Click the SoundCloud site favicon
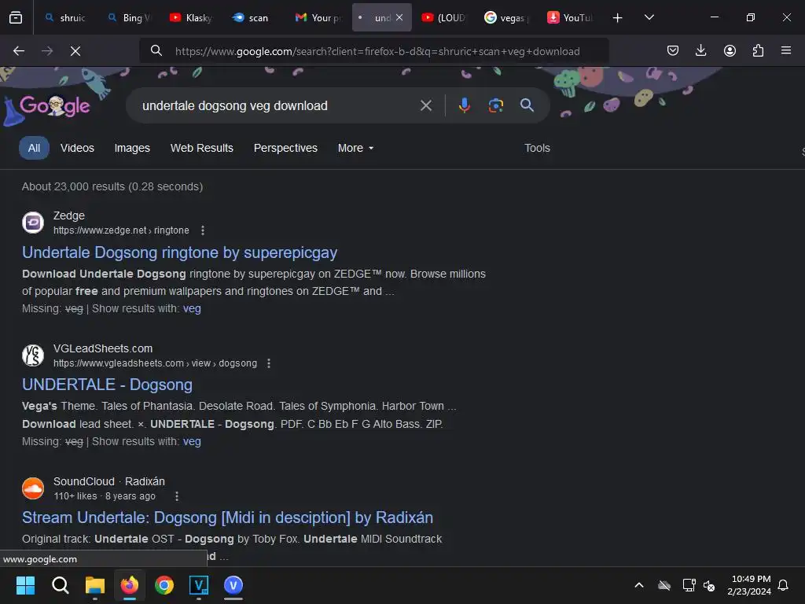The width and height of the screenshot is (805, 604). [x=33, y=488]
